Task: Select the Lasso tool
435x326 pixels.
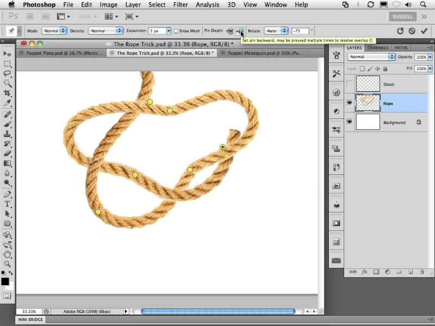Action: (8, 73)
